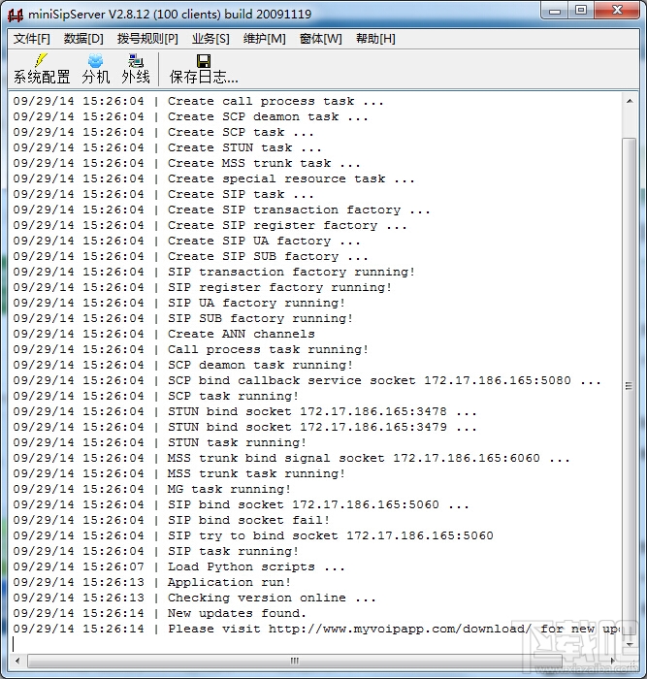The width and height of the screenshot is (647, 679).
Task: Open the 外线 outside lines tool
Action: (x=136, y=69)
